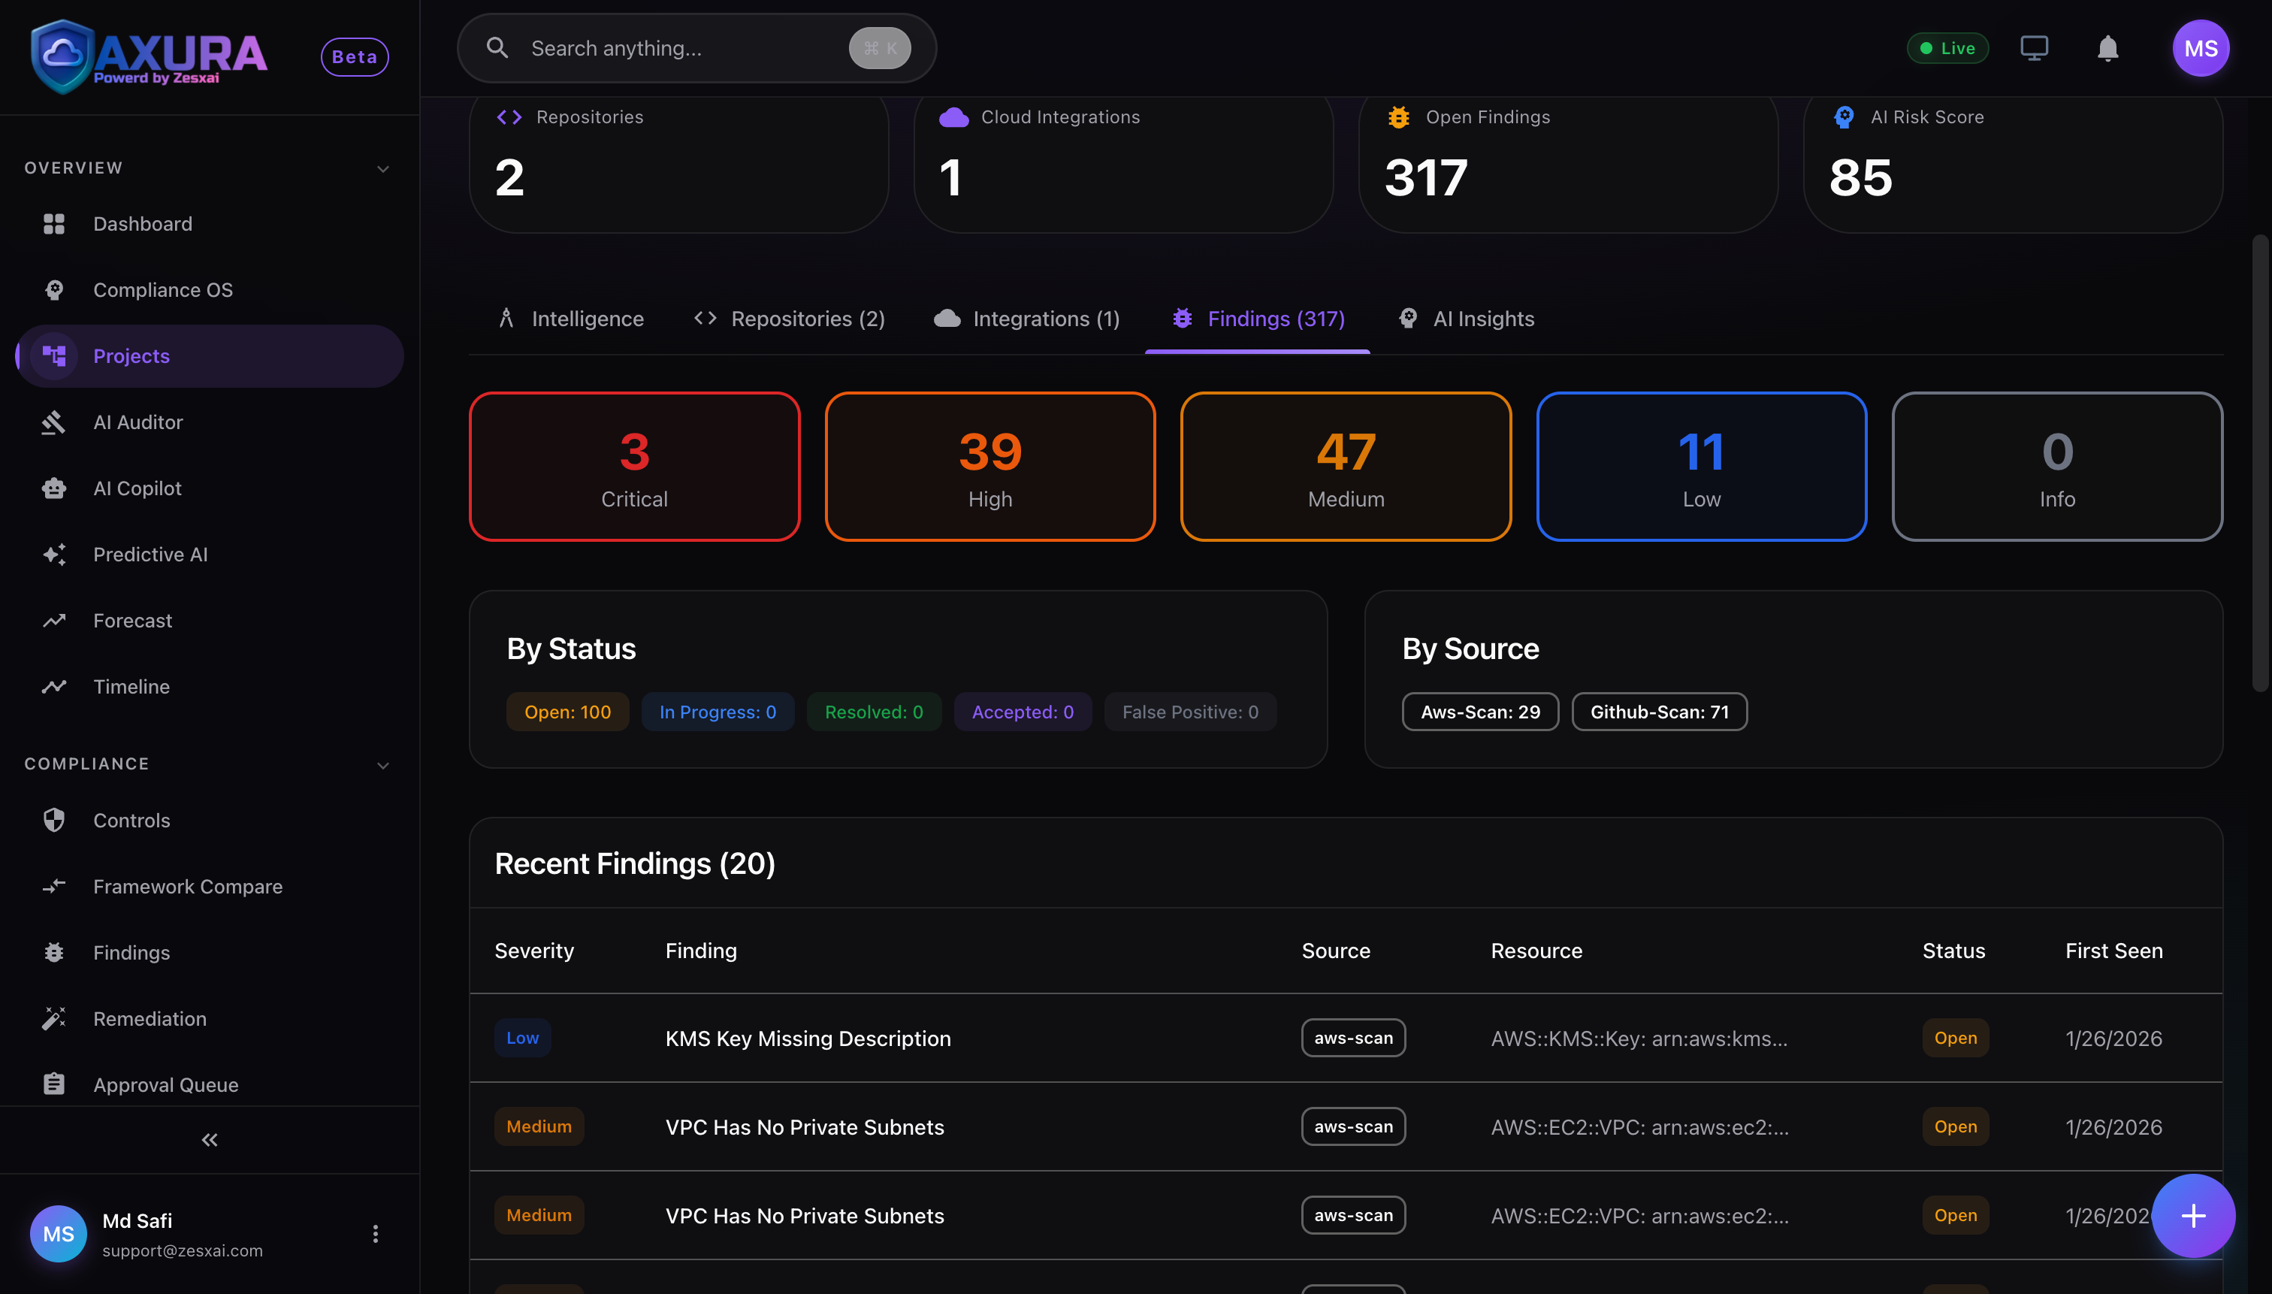This screenshot has width=2272, height=1294.
Task: Open Md Safi's account options menu
Action: coord(375,1232)
